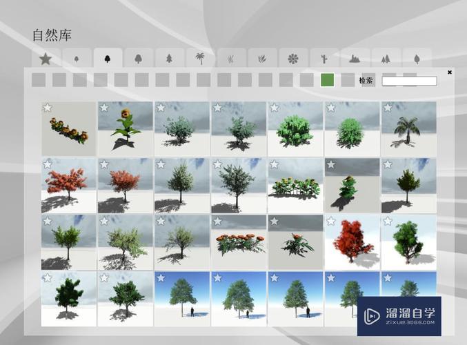The width and height of the screenshot is (467, 345).
Task: Favorite the sunflower garland thumbnail star
Action: [48, 108]
